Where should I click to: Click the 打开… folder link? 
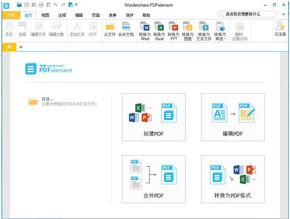[63, 101]
